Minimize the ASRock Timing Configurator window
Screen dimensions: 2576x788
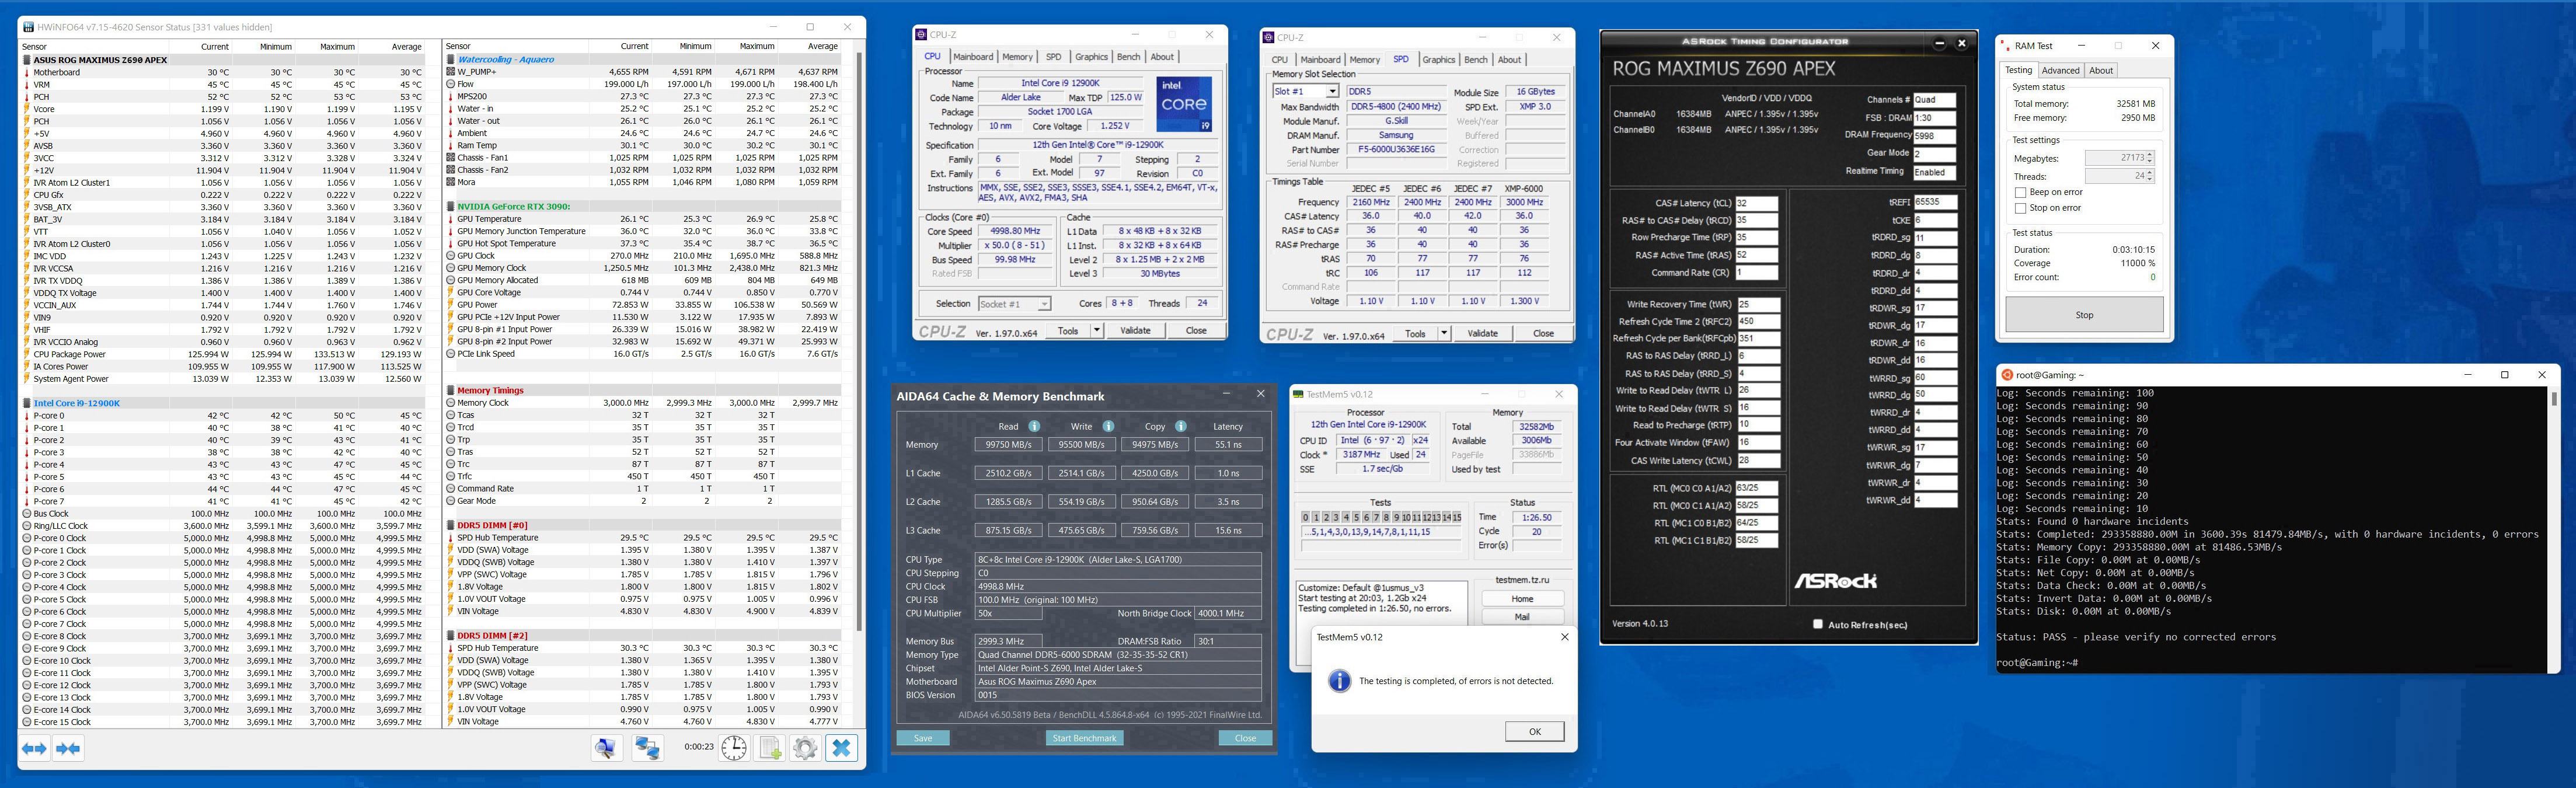tap(1939, 43)
